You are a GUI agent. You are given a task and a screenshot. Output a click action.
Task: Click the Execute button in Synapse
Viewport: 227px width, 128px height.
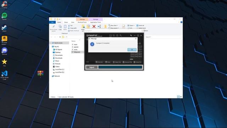[x=99, y=62]
